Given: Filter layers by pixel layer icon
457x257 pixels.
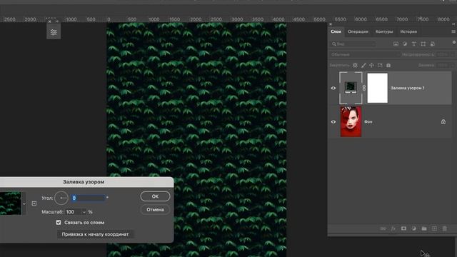Looking at the screenshot, I should point(396,44).
